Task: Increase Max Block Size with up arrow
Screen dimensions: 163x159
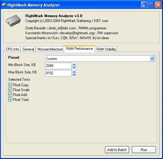Action: (74, 72)
